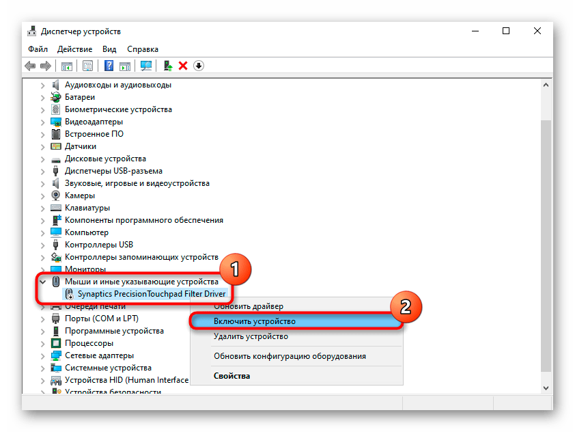575x432 pixels.
Task: Click the blue Help question mark icon
Action: pos(109,66)
